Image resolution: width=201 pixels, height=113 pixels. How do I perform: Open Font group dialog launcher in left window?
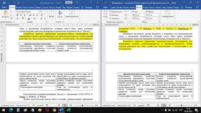pos(46,22)
